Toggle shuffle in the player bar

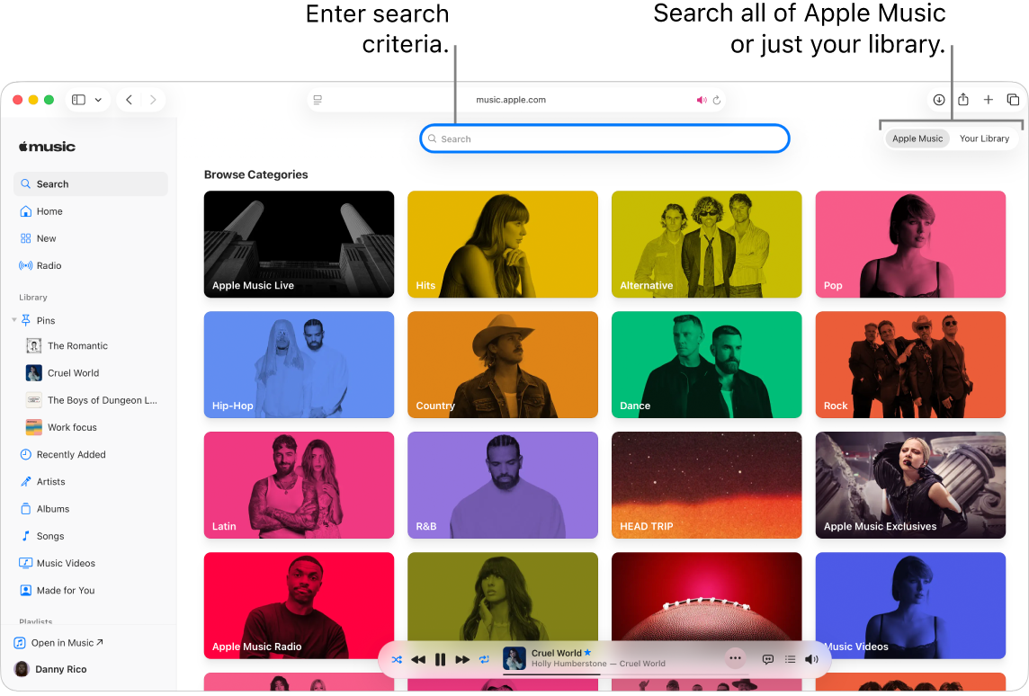click(397, 659)
